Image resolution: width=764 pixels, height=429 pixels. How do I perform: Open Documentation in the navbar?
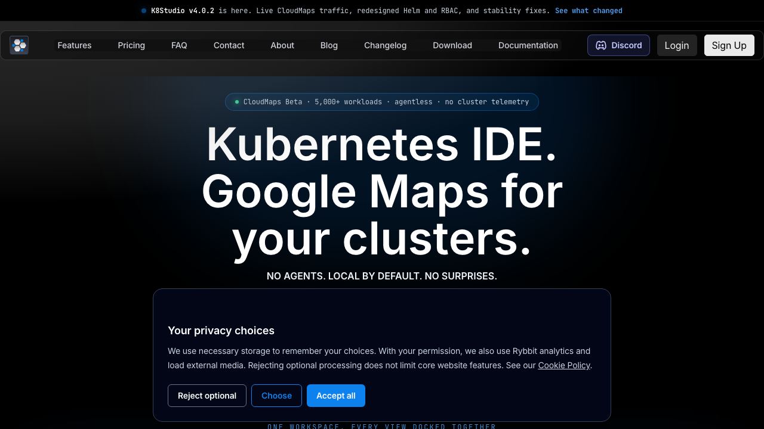tap(528, 45)
